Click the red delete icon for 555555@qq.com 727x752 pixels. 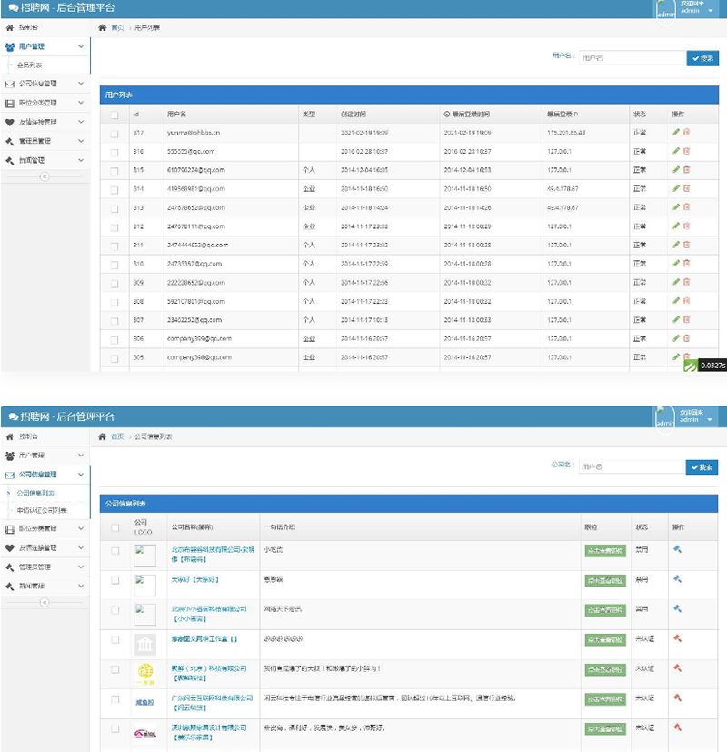[688, 150]
